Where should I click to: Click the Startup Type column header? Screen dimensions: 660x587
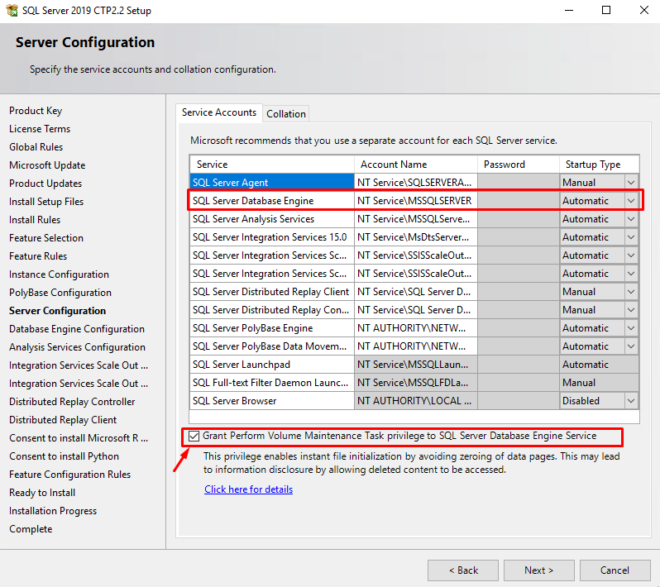(600, 165)
